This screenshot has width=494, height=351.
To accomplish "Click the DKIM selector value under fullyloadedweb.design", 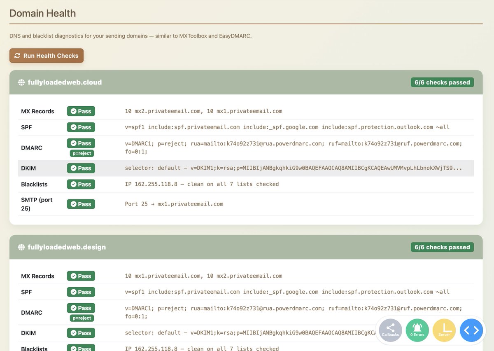I will (x=251, y=333).
